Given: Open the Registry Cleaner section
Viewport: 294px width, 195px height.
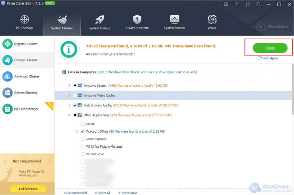Looking at the screenshot, I should point(27,44).
